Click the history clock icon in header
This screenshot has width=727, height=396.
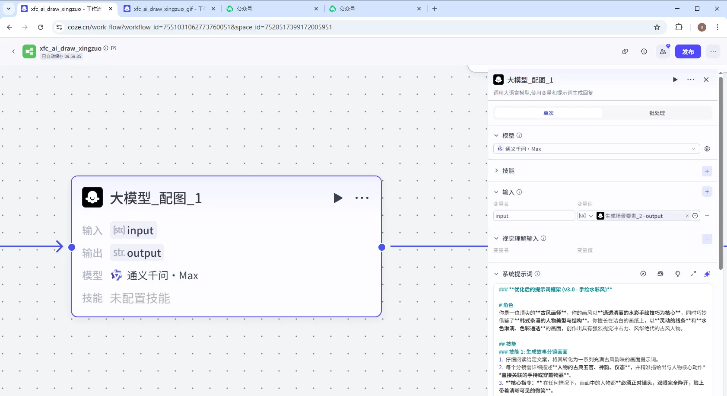(x=644, y=51)
